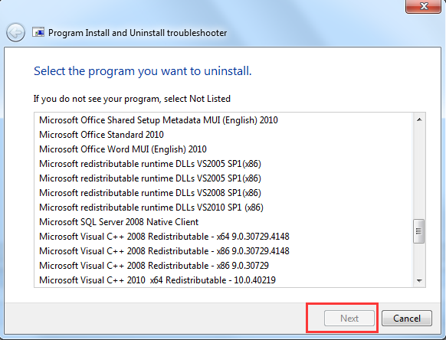Select Visual C++ 2008 Redistributable x86 9.0.30729

pos(154,265)
